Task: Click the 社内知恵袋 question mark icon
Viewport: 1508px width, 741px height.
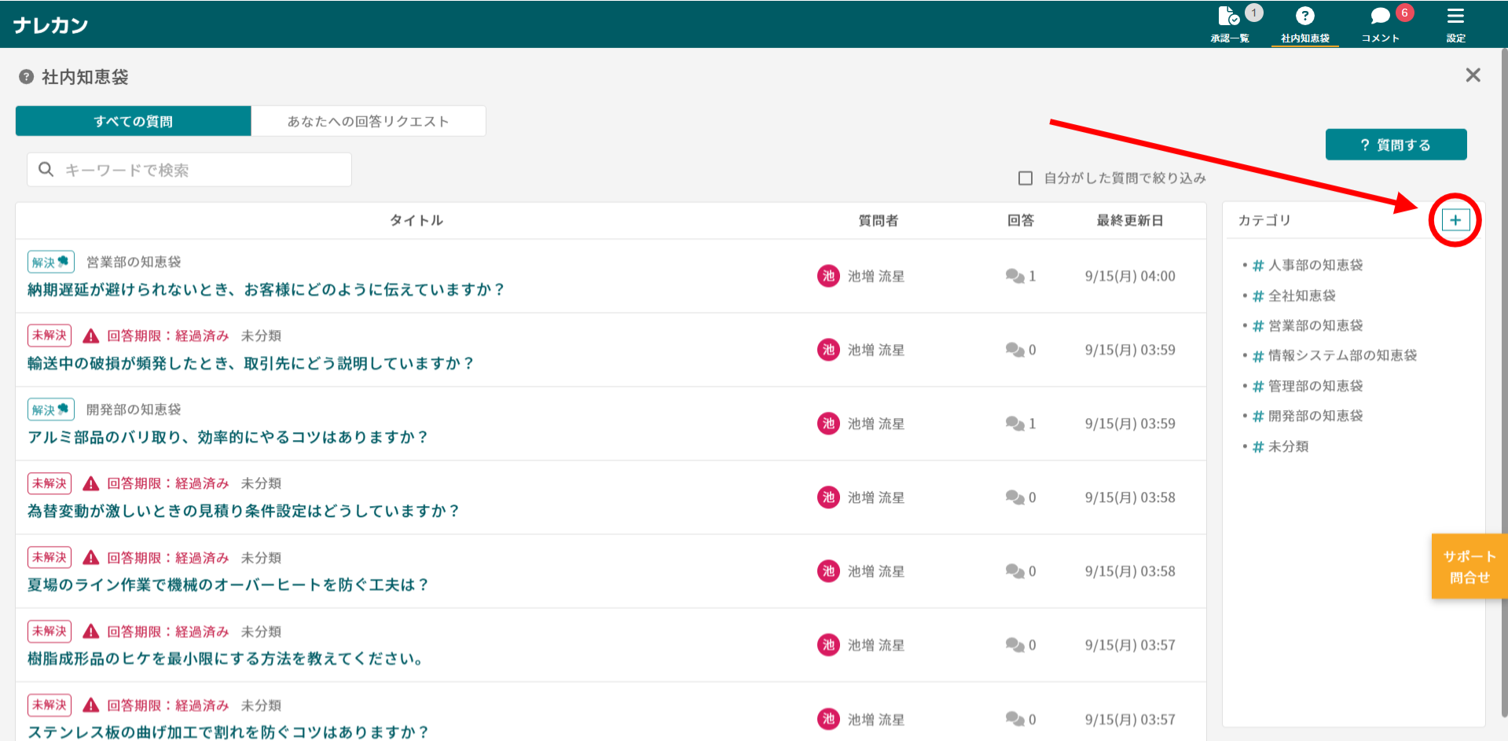Action: click(1304, 17)
